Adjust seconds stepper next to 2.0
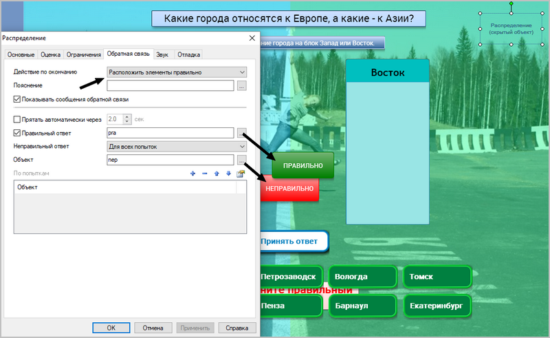This screenshot has width=550, height=338. [x=128, y=119]
